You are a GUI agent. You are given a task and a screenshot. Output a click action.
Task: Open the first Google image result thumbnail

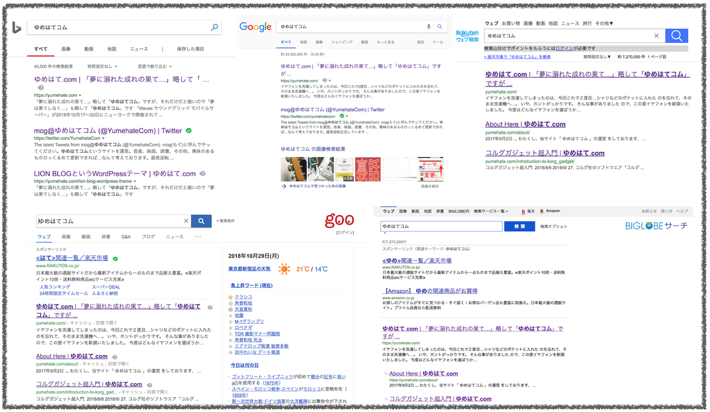(x=292, y=168)
